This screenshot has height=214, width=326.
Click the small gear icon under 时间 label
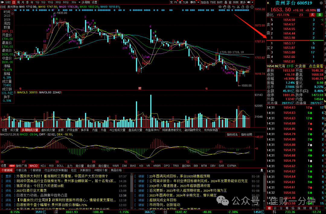[x=12, y=14]
